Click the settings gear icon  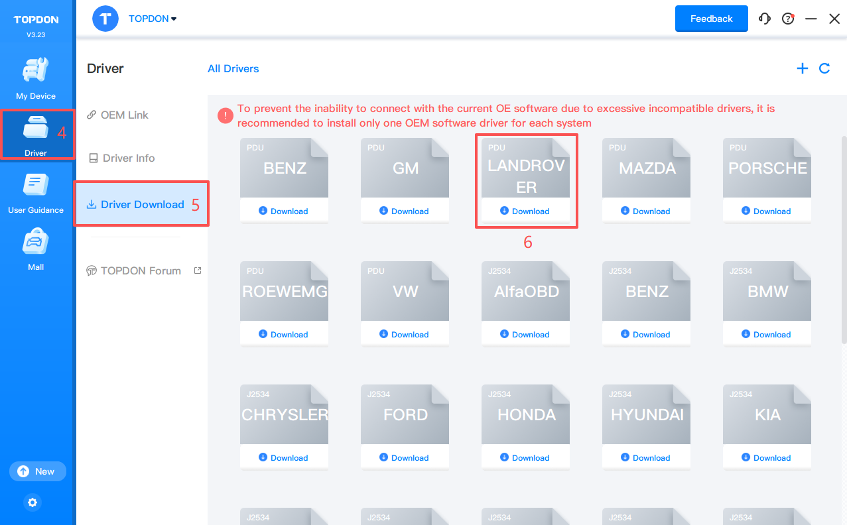(x=33, y=502)
